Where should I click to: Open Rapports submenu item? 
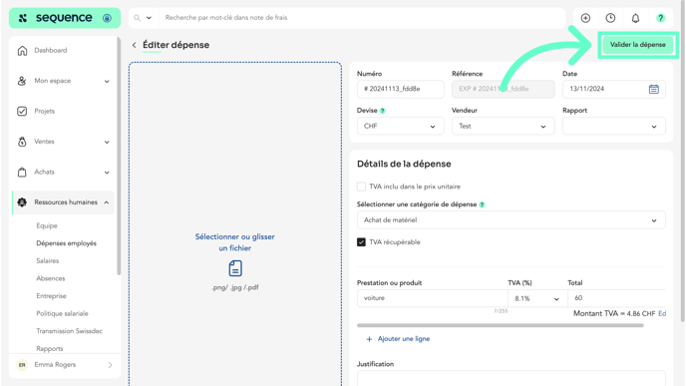click(50, 349)
